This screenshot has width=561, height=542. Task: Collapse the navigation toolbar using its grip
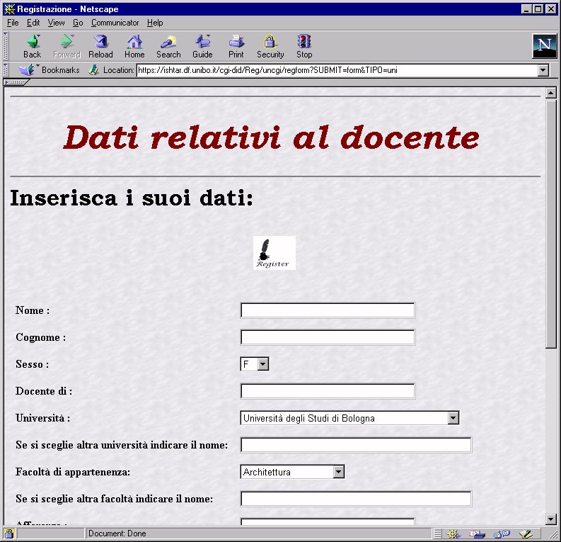[x=6, y=46]
